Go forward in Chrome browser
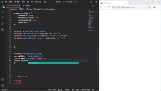 pos(105,7)
